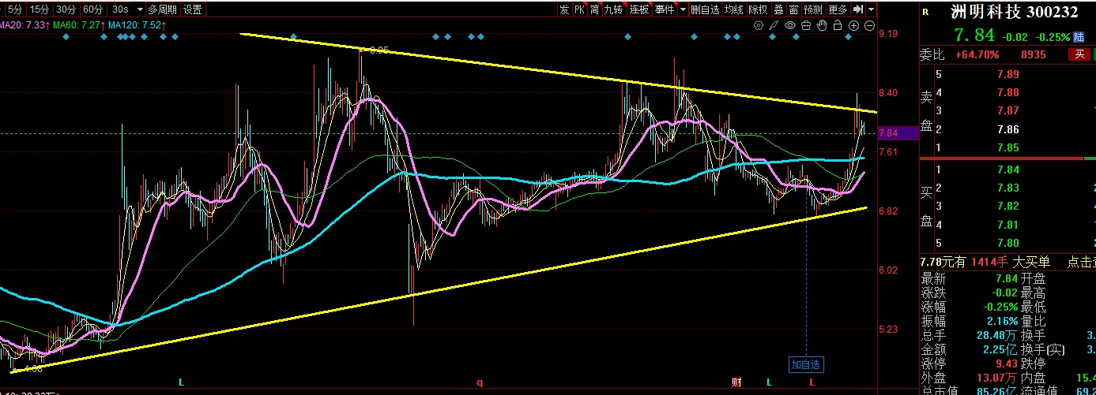
Task: Zoom in with the plus circle icon
Action: (853, 25)
